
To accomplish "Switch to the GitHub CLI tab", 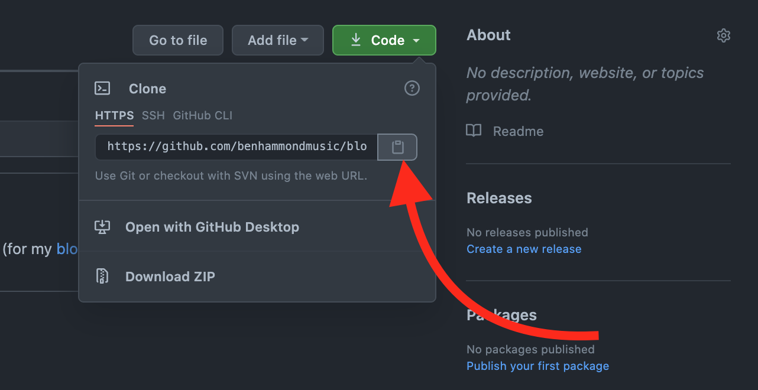I will 202,115.
